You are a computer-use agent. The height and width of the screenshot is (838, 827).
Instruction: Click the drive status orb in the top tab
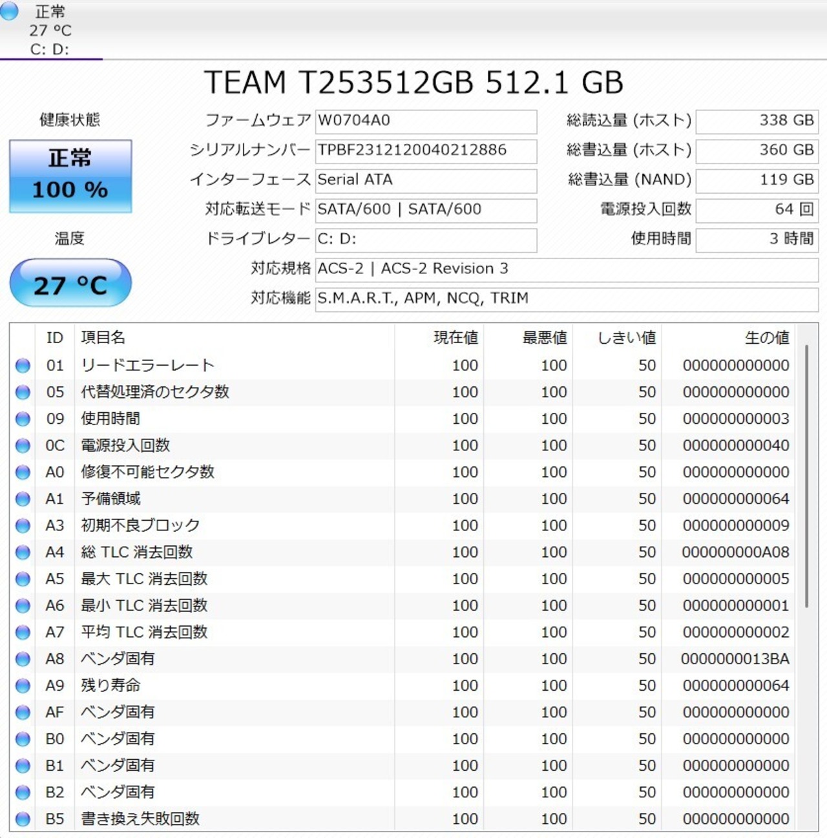click(10, 12)
